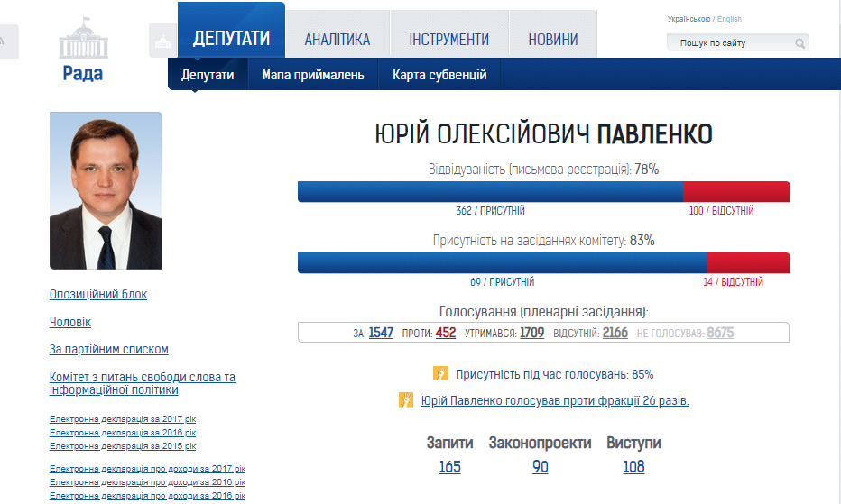The height and width of the screenshot is (504, 841).
Task: Click the search magnifier icon
Action: pyautogui.click(x=799, y=43)
